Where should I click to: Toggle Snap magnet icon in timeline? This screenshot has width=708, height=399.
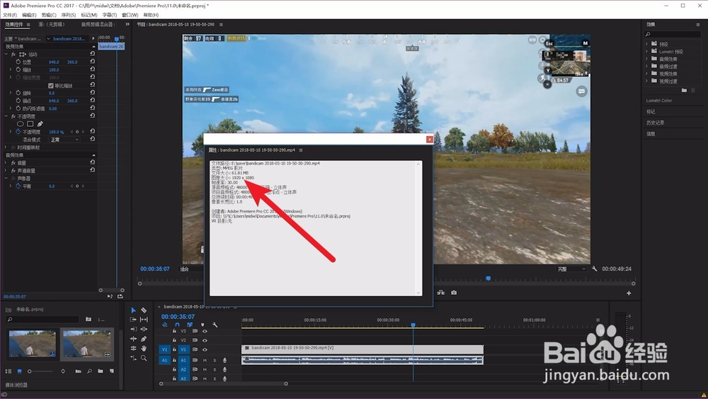click(x=177, y=325)
